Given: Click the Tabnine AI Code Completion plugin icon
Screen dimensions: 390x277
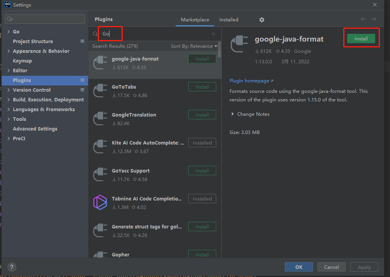Looking at the screenshot, I should pyautogui.click(x=100, y=202).
